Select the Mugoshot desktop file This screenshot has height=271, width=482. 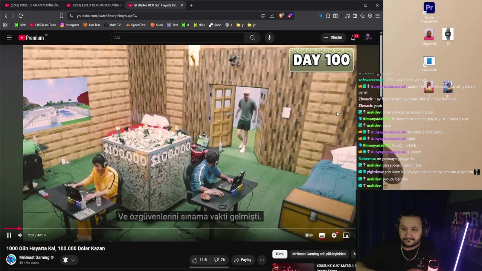tap(429, 37)
